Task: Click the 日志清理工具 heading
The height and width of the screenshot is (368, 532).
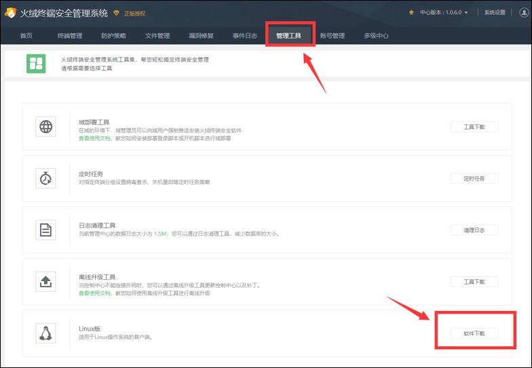Action: click(x=97, y=225)
